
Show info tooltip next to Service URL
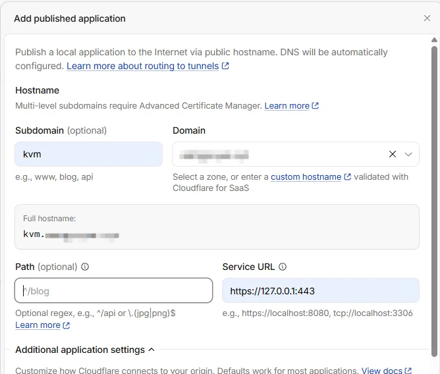click(283, 267)
